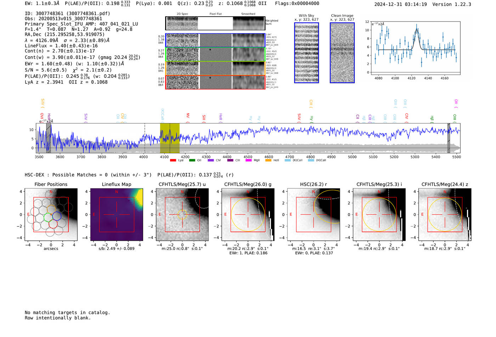Screen dimensions: 496x337
Task: Click the Primary Spec_Slot_IFU_AMP line
Action: pyautogui.click(x=81, y=24)
